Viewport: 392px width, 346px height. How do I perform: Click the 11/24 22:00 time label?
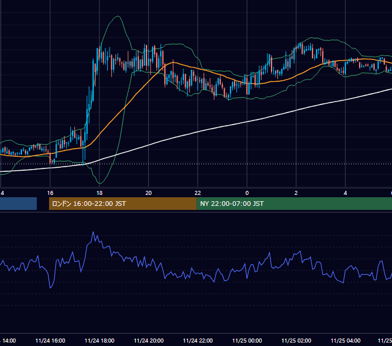click(x=198, y=340)
